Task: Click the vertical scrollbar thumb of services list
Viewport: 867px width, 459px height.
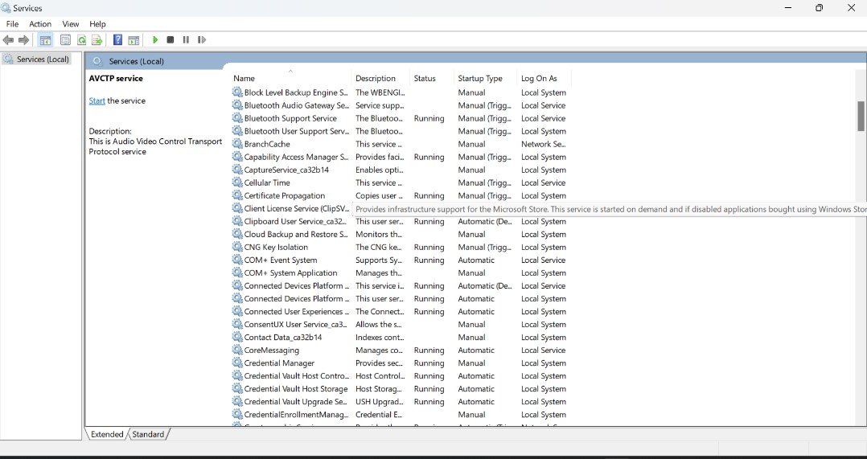Action: 861,116
